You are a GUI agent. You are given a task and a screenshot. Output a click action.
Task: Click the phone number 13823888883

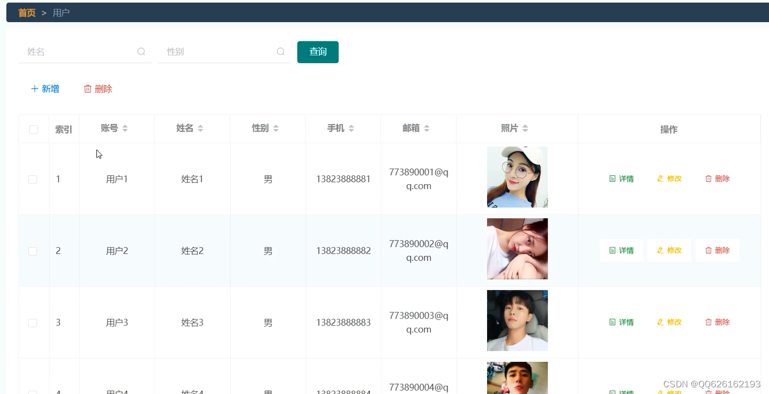pos(344,323)
